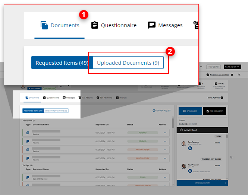Image resolution: width=248 pixels, height=195 pixels.
Task: Select the large Uploaded Documents (9) toggle
Action: pos(128,63)
